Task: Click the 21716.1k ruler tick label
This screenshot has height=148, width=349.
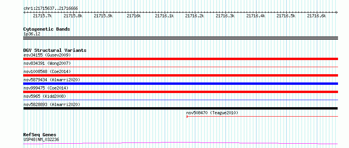Action: pyautogui.click(x=164, y=16)
